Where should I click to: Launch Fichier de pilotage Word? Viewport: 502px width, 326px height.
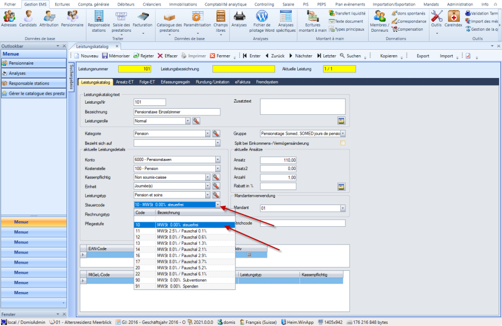pos(262,19)
